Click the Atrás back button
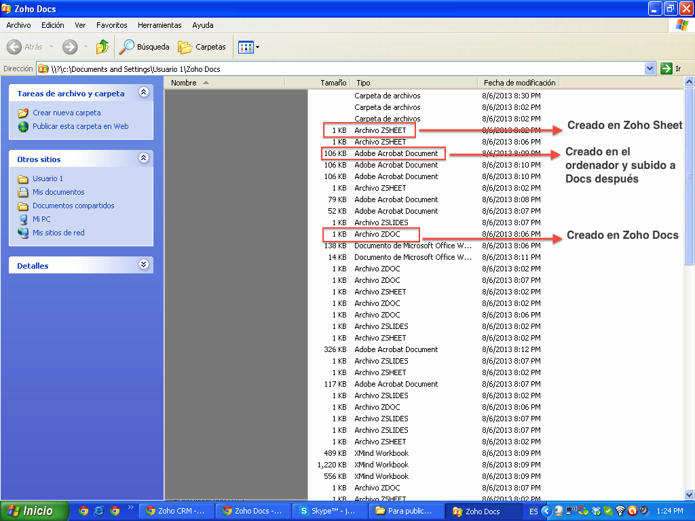The width and height of the screenshot is (695, 521). pyautogui.click(x=25, y=47)
